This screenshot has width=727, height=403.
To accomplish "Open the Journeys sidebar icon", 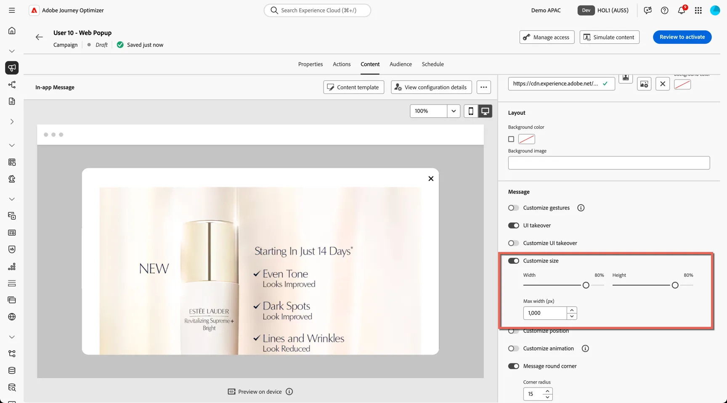I will click(x=12, y=85).
